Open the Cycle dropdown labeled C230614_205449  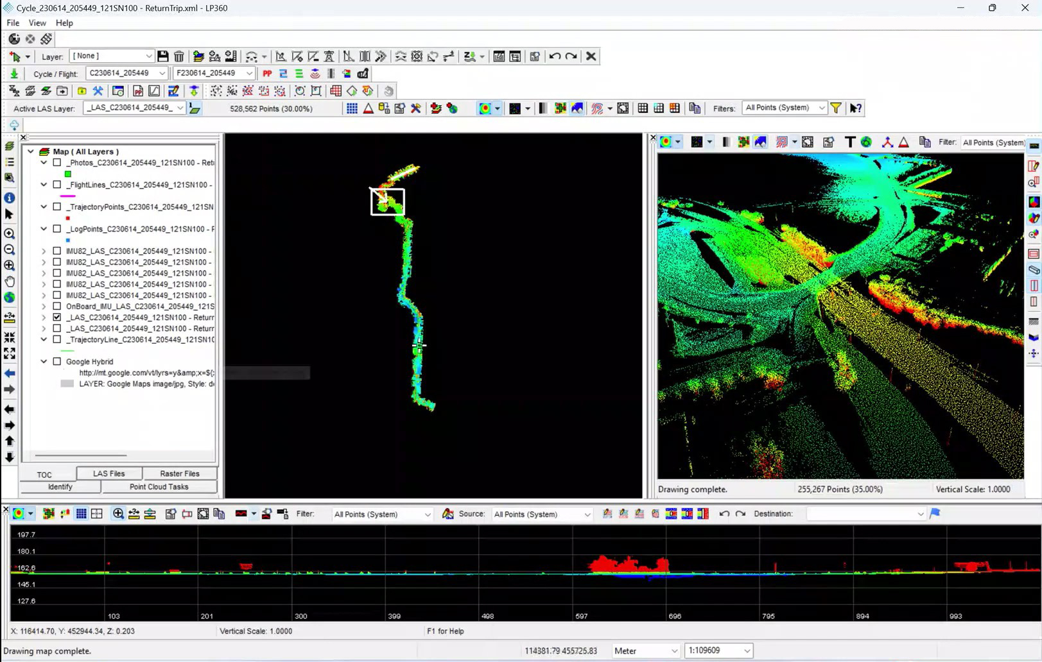tap(126, 72)
